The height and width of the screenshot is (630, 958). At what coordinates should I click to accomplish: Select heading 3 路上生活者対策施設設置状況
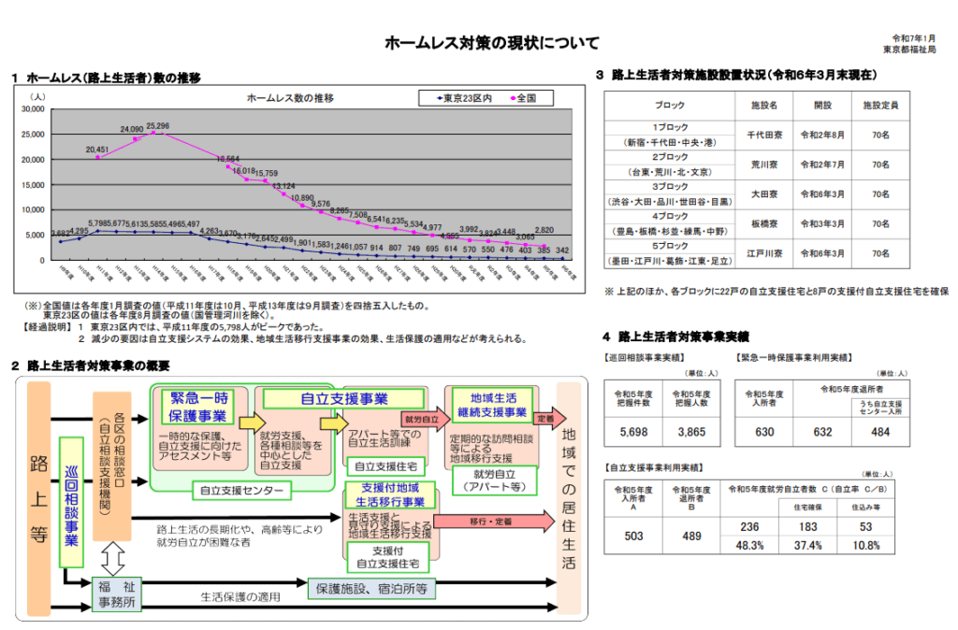pos(736,75)
